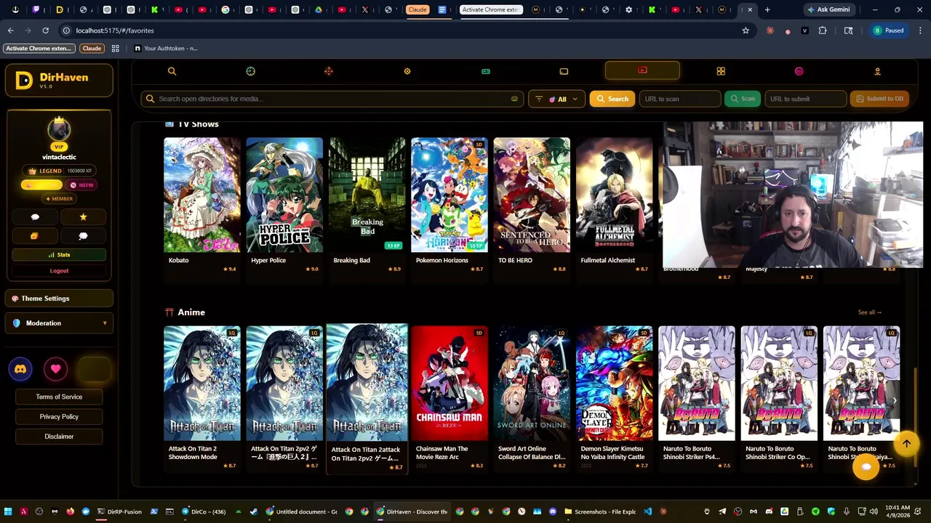Toggle the yellow glowing pill switch
This screenshot has height=523, width=931.
[41, 185]
